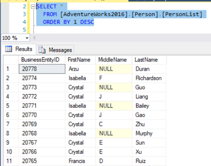Click the Richardson last name cell
The height and width of the screenshot is (166, 211).
[x=149, y=78]
